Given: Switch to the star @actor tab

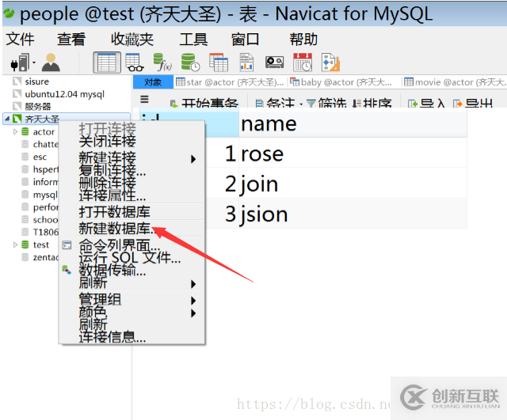Looking at the screenshot, I should [x=230, y=82].
